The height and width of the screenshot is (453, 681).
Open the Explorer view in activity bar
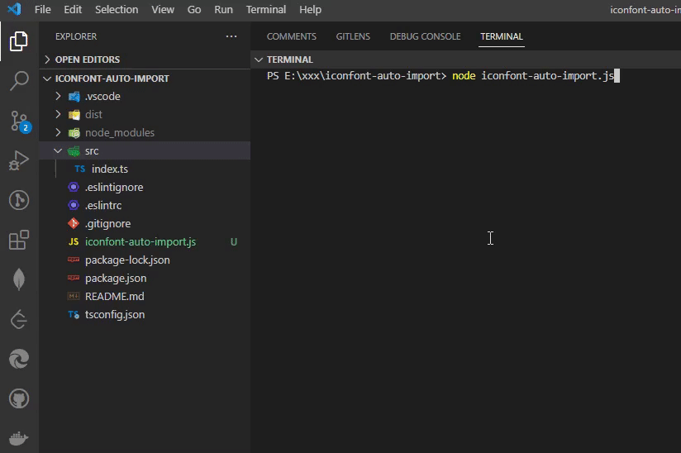click(x=19, y=41)
